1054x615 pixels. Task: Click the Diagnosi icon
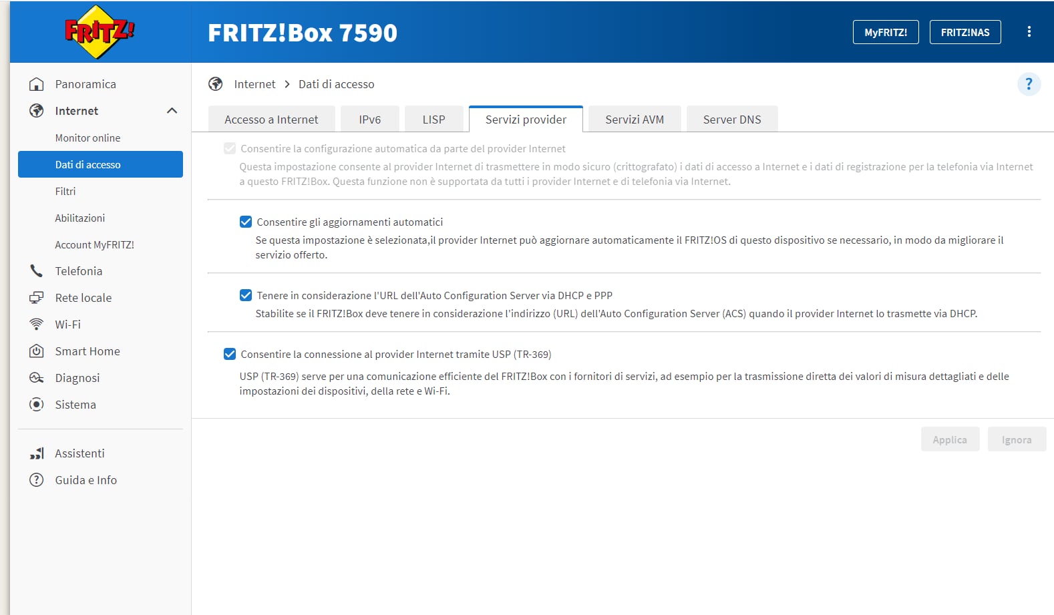pyautogui.click(x=37, y=378)
